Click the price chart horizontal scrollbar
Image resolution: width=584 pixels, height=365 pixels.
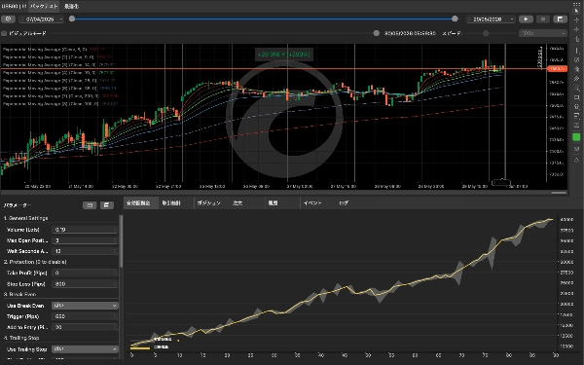[559, 193]
